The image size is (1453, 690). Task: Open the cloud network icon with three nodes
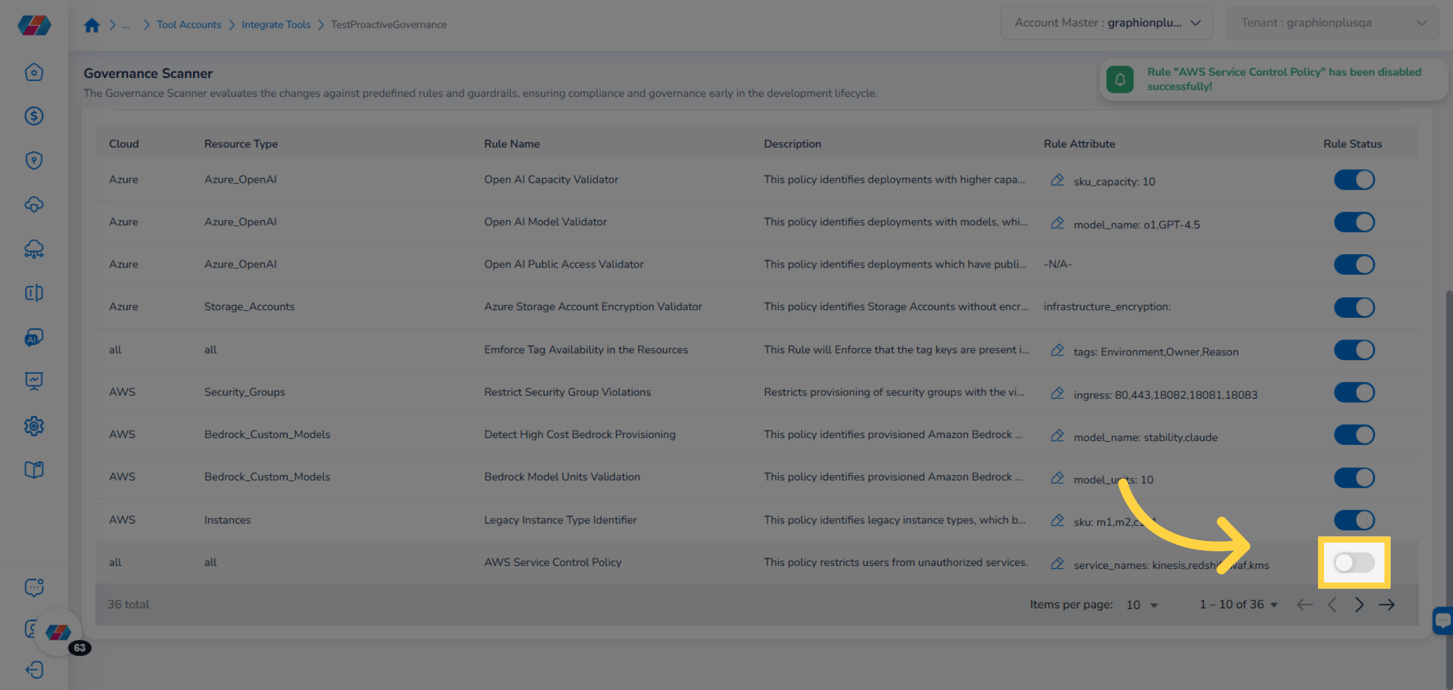(34, 249)
